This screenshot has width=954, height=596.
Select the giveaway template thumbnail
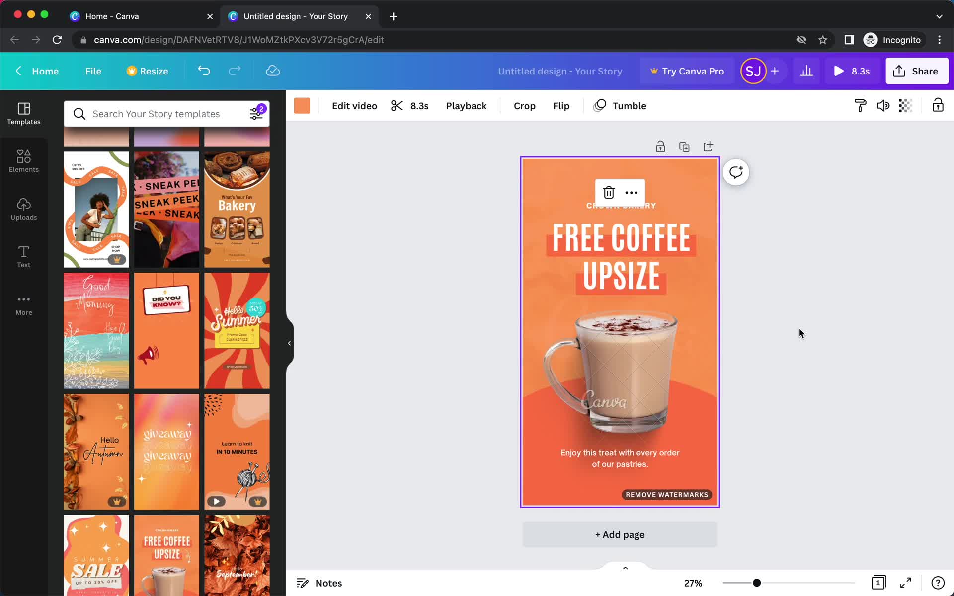click(x=166, y=452)
